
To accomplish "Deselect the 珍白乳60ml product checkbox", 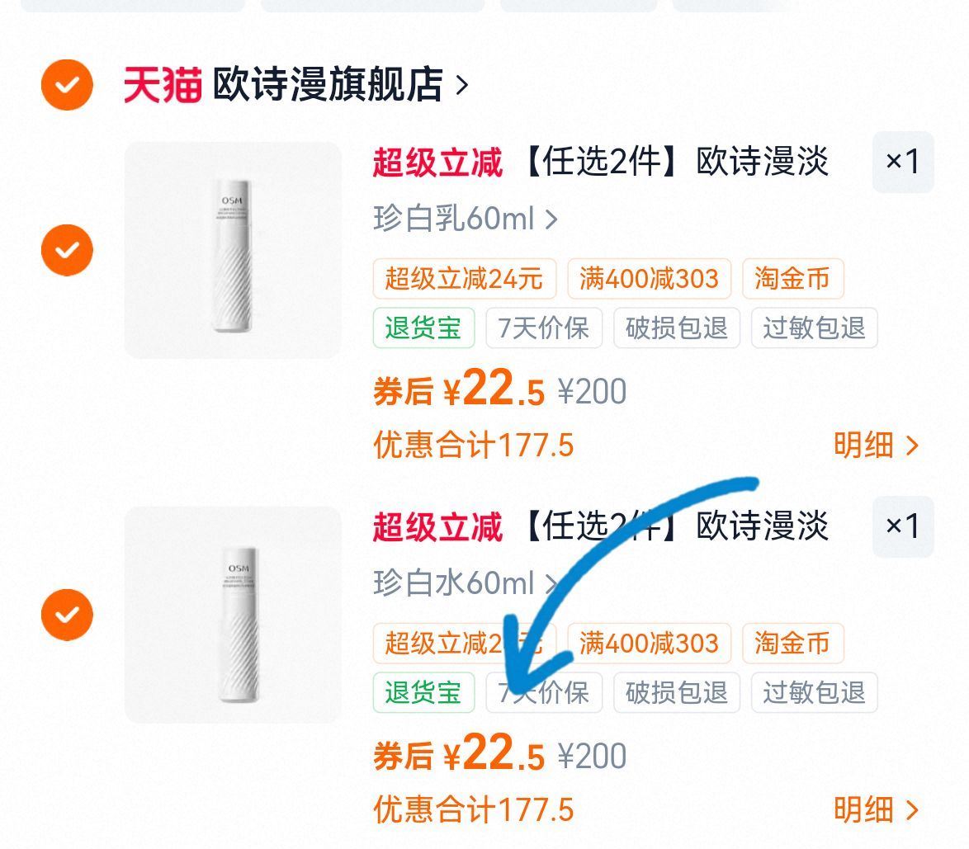I will click(67, 249).
